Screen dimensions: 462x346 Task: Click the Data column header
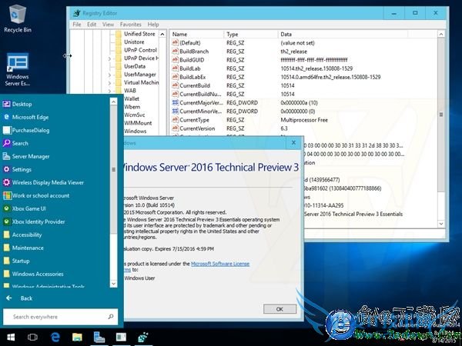pos(343,34)
